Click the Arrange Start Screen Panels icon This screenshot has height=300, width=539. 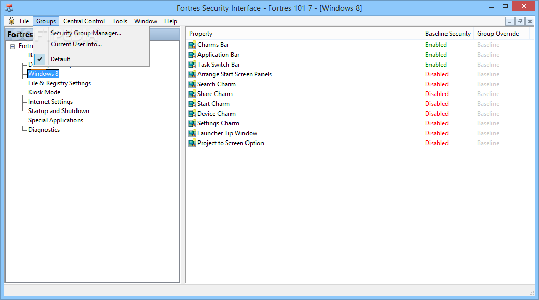tap(192, 74)
